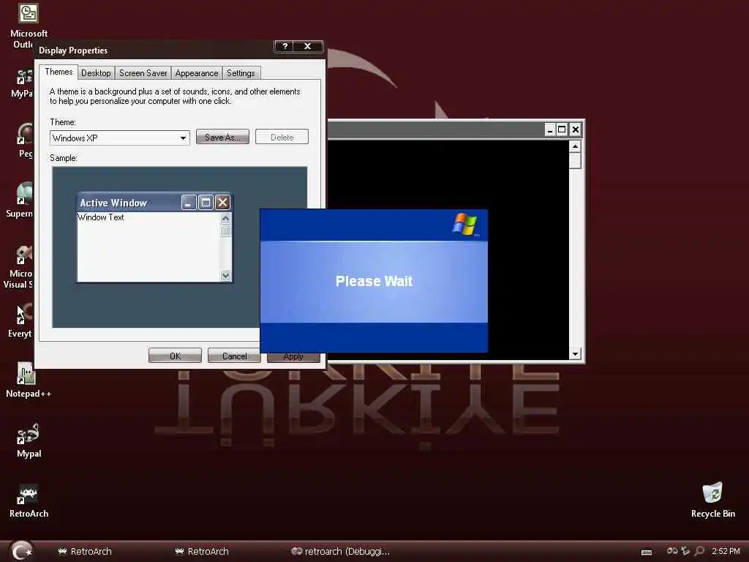Switch to the Settings tab
The image size is (749, 562).
tap(241, 73)
